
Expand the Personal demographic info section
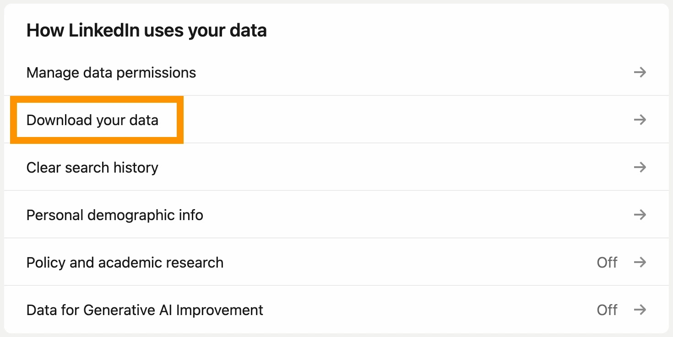pyautogui.click(x=115, y=215)
